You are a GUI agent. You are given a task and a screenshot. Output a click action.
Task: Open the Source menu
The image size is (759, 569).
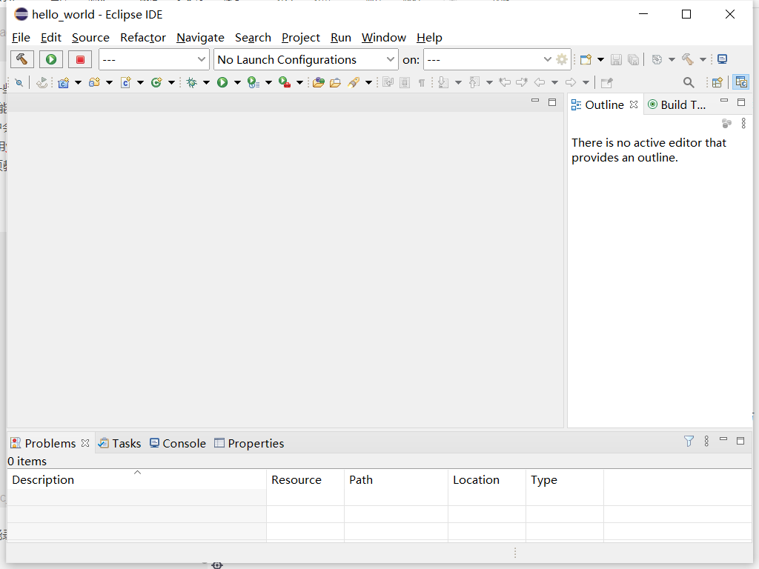(x=90, y=38)
